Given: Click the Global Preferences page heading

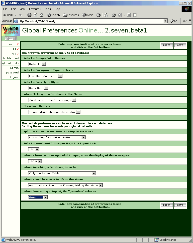Looking at the screenshot, I should pos(50,30).
